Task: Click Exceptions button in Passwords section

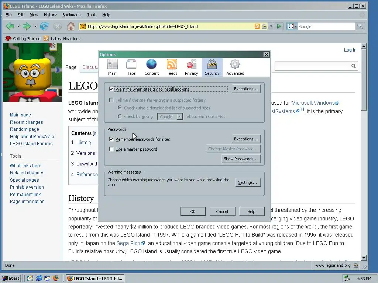Action: click(246, 139)
